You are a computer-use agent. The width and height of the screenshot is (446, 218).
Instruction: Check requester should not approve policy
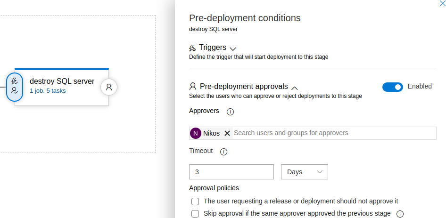195,202
